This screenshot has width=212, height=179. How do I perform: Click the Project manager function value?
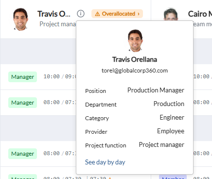(161, 144)
